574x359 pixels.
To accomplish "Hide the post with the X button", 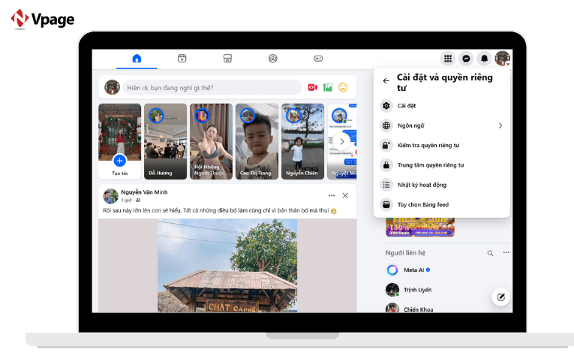I will [345, 196].
